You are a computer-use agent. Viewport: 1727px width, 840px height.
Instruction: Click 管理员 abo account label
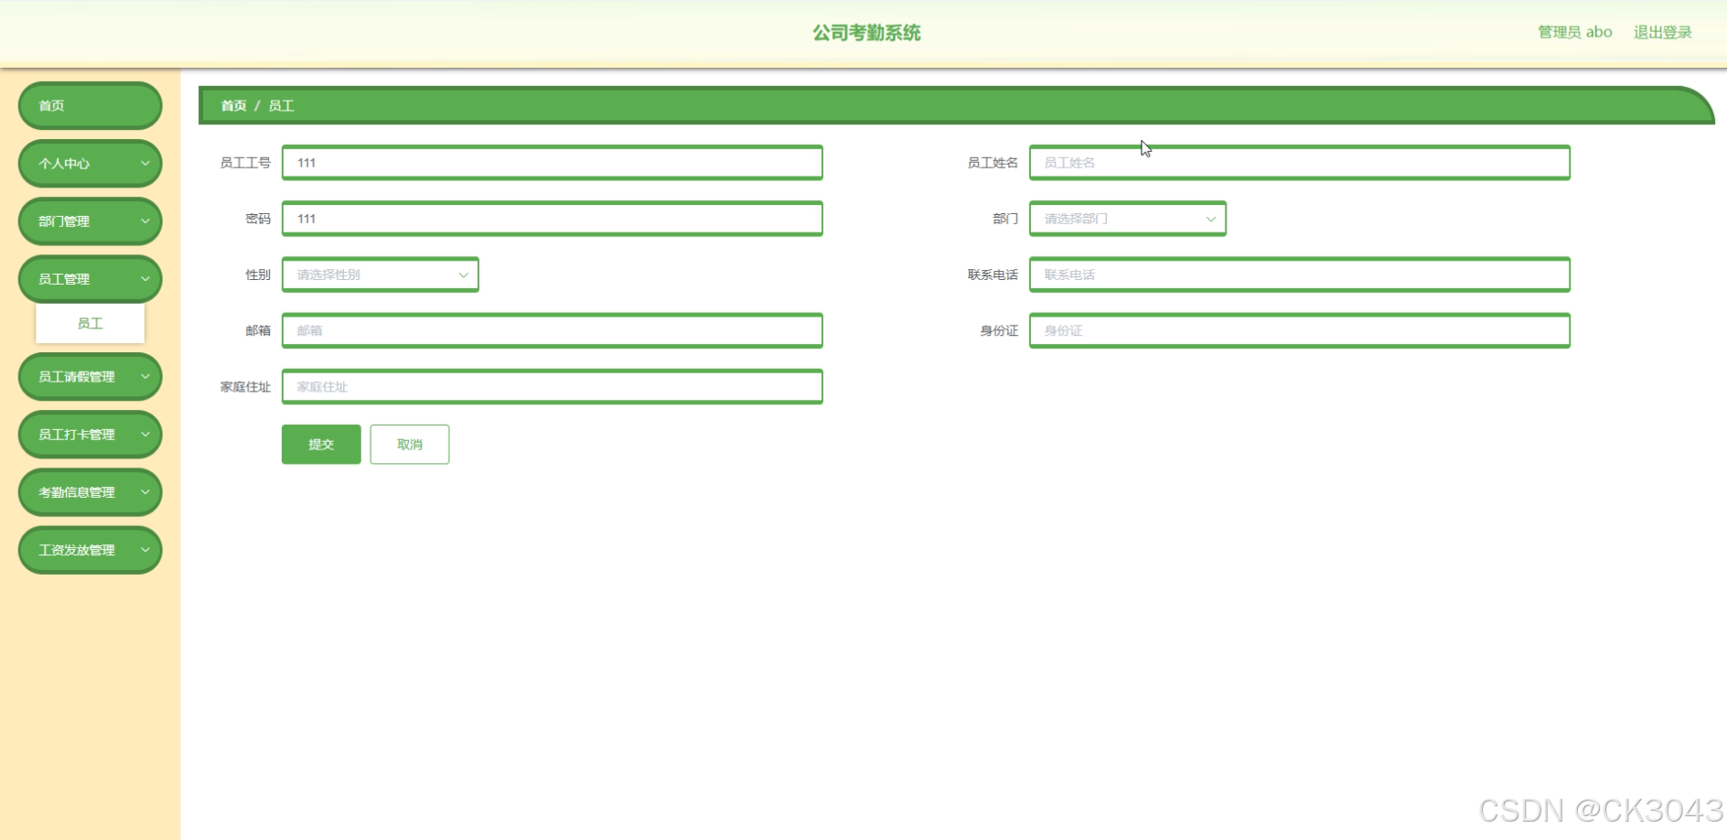tap(1574, 32)
